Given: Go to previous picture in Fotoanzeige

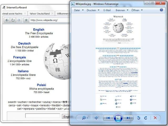Looking at the screenshot, I should (108, 118).
